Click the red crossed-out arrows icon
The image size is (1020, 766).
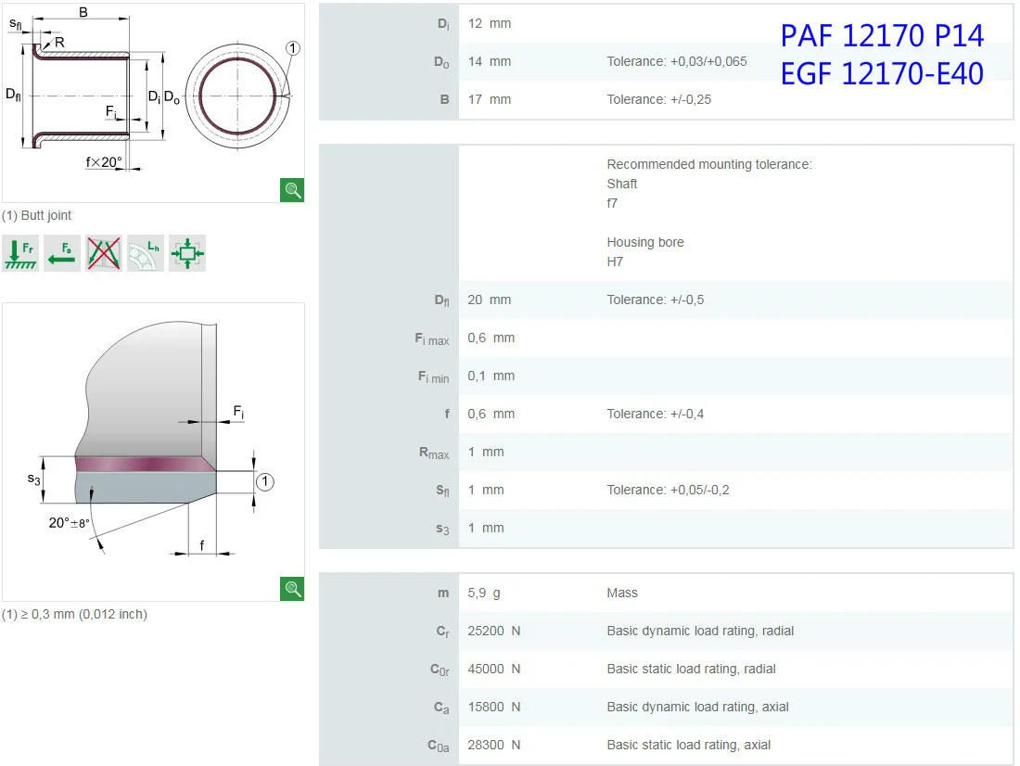point(104,253)
